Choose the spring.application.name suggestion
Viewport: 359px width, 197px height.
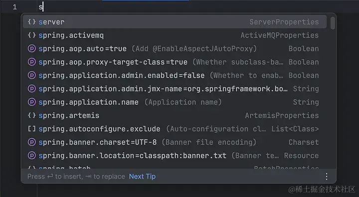pos(175,102)
